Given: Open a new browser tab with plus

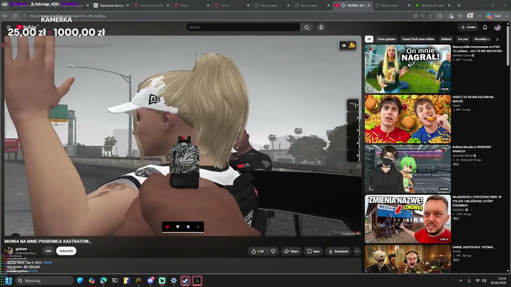Looking at the screenshot, I should [x=459, y=6].
